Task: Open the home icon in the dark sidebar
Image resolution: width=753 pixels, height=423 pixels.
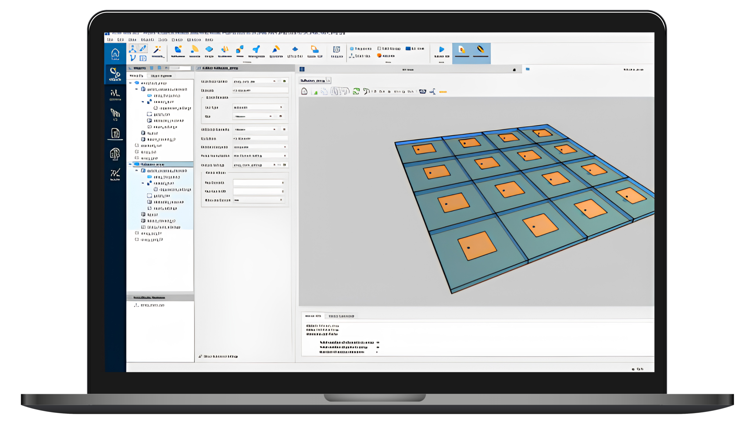Action: click(x=115, y=54)
